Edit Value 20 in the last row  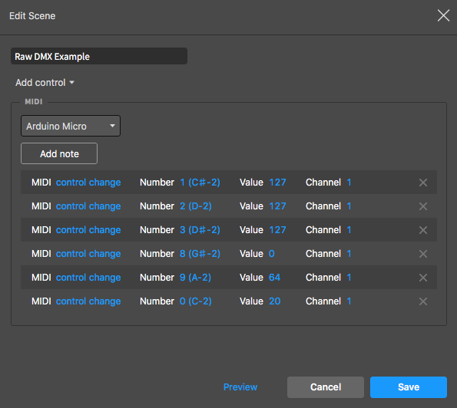(274, 301)
